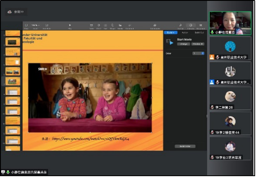Click muted mic on the bottom participant
This screenshot has height=177, width=256.
212,157
